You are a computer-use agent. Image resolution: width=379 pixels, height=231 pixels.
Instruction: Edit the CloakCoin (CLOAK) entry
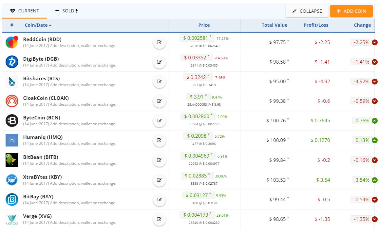pyautogui.click(x=159, y=101)
